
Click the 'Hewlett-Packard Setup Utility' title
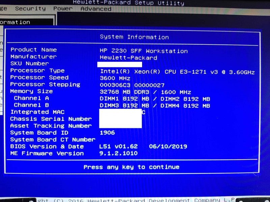(x=129, y=3)
